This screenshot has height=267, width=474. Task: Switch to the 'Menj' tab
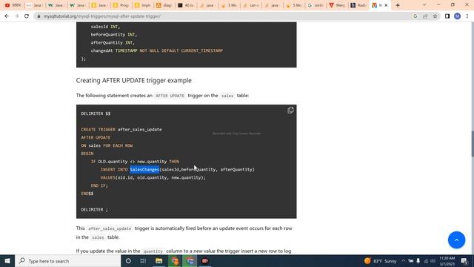tap(338, 5)
